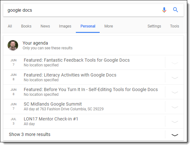192x147 pixels.
Task: Click the Show 3 more results chevron
Action: 175,135
